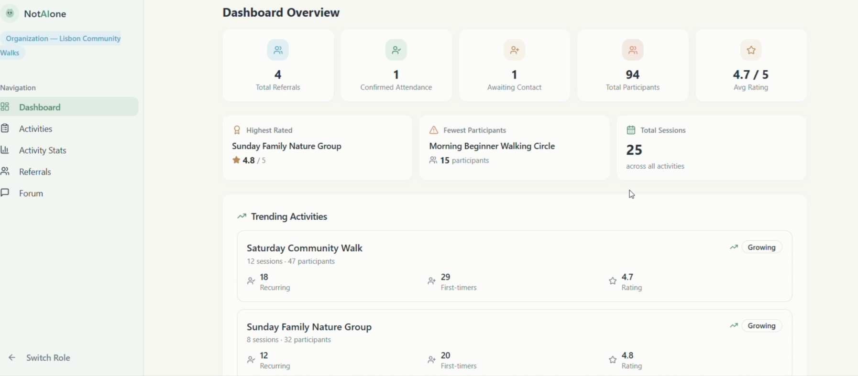Click the Avg Rating star icon

(x=751, y=50)
